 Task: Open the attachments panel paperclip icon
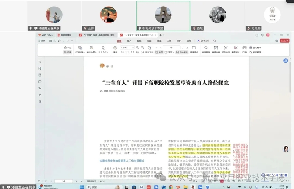[40, 88]
